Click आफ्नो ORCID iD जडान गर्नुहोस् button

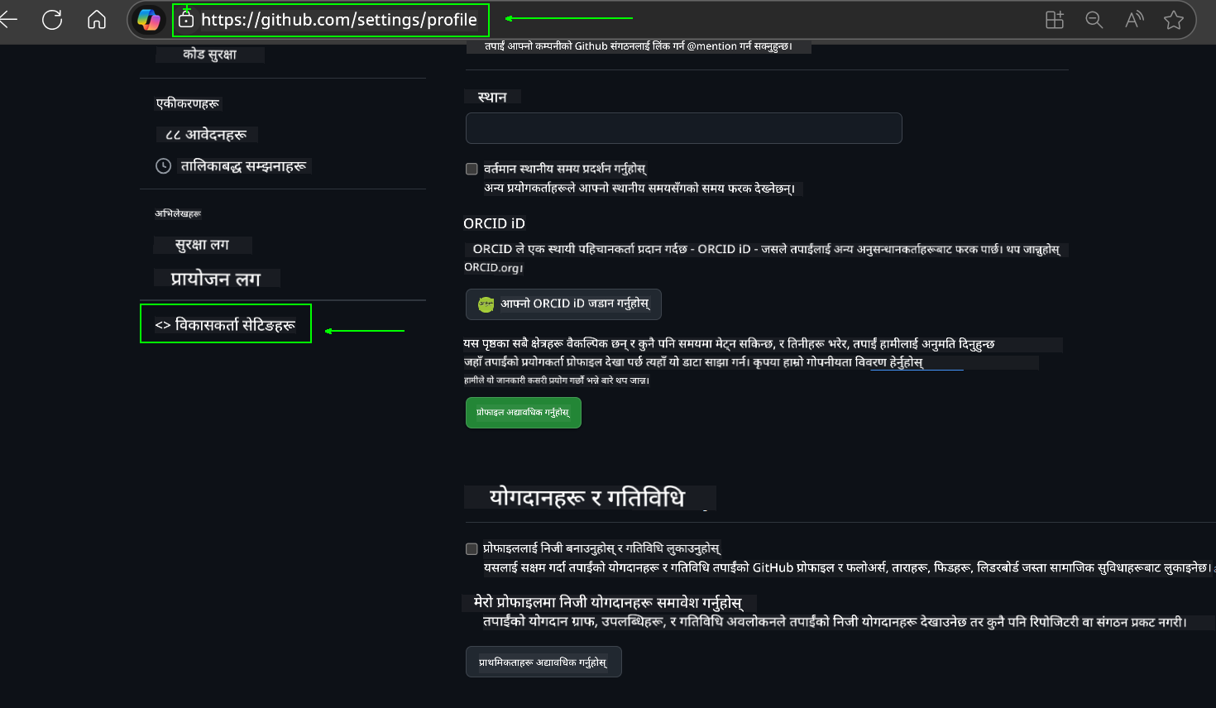tap(563, 304)
